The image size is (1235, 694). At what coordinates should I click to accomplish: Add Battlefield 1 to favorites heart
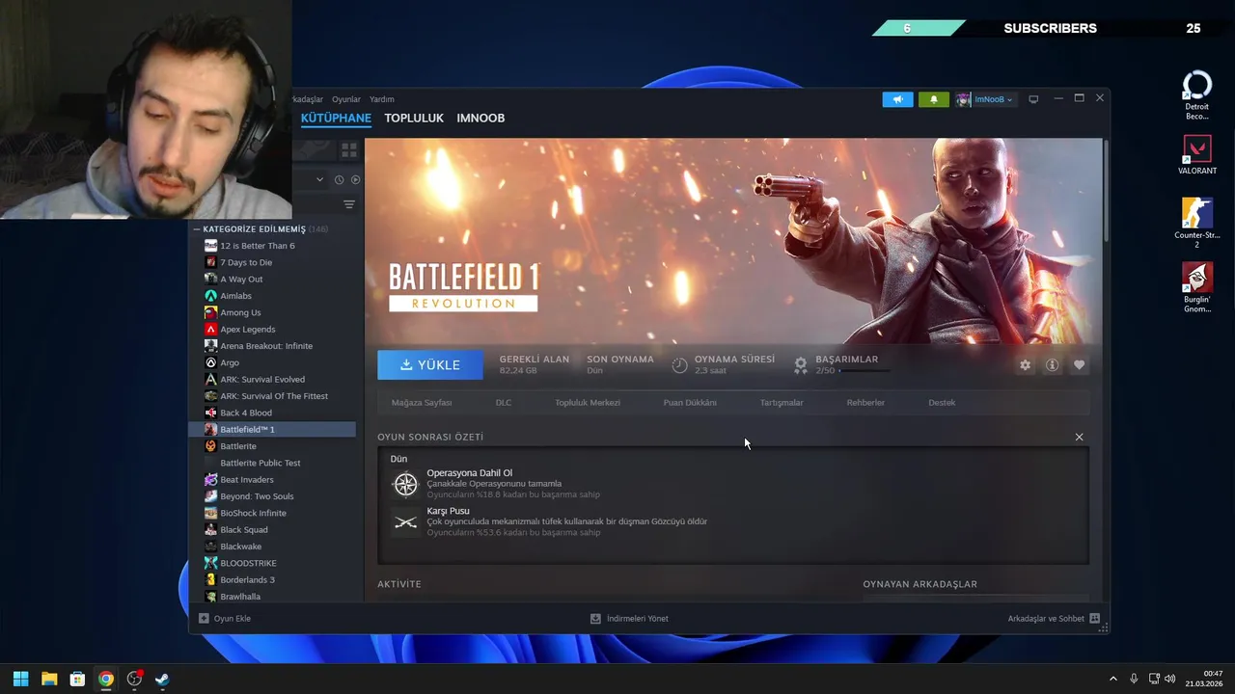[x=1079, y=365]
